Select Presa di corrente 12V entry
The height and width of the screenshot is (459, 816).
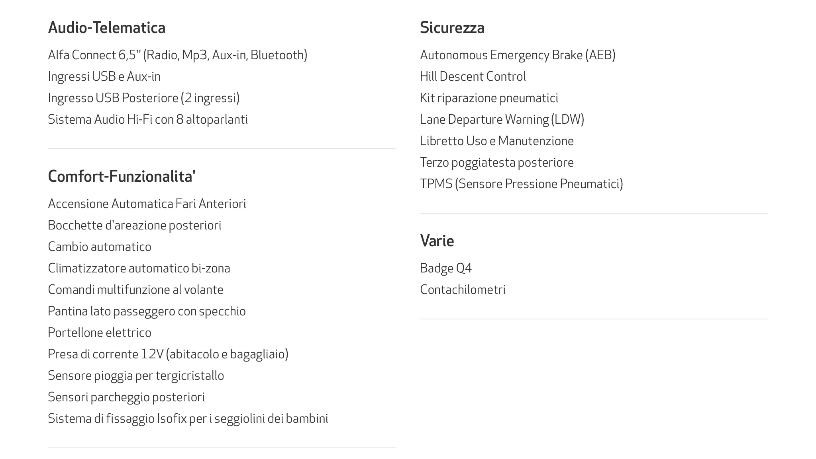click(168, 354)
